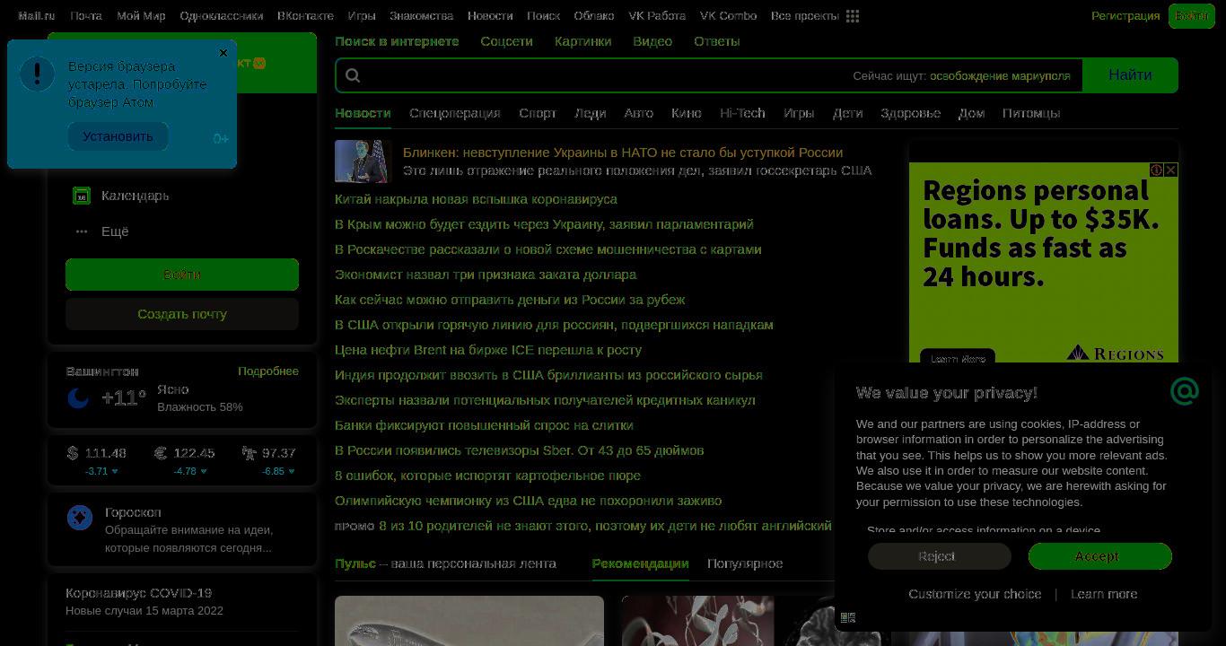Viewport: 1226px width, 646px height.
Task: Open headline about Китай and coronavirus outbreak
Action: [x=476, y=199]
